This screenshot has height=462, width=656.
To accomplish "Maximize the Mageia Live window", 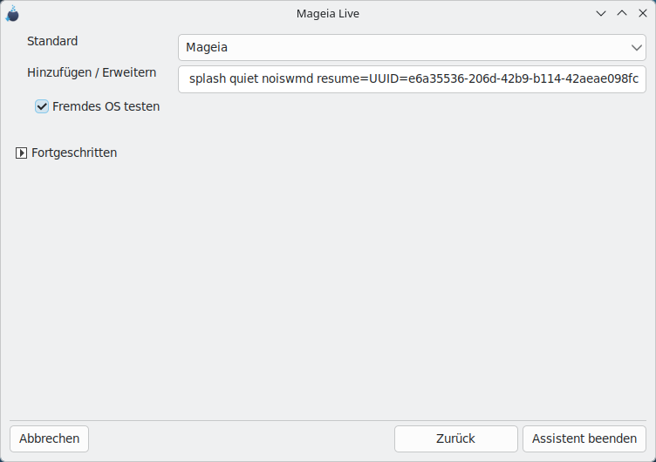I will 622,13.
